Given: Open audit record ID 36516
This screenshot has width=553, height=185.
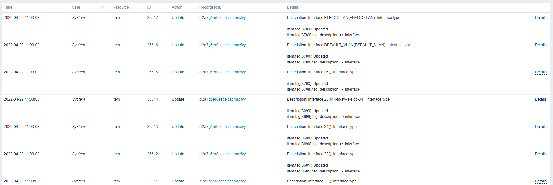Looking at the screenshot, I should (152, 45).
